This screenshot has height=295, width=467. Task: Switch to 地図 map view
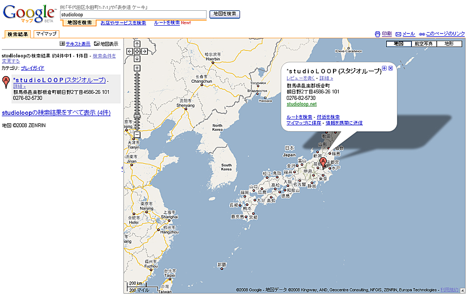[398, 44]
